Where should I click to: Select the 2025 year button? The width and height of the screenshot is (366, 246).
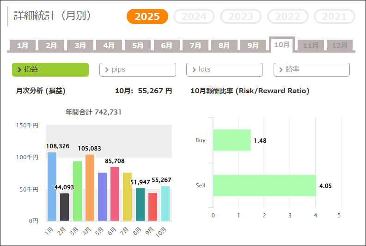(147, 17)
